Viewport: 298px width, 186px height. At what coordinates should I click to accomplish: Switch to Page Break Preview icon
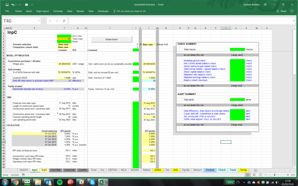260,175
